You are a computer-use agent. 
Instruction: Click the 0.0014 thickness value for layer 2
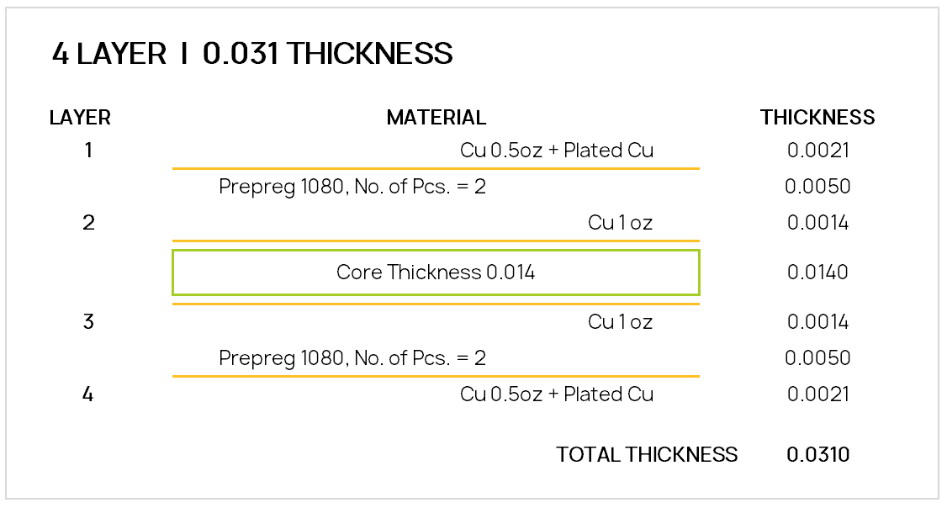(x=817, y=223)
